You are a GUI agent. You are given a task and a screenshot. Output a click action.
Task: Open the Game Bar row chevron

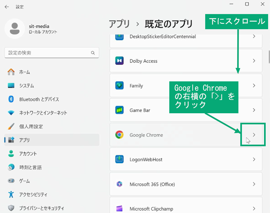[254, 110]
